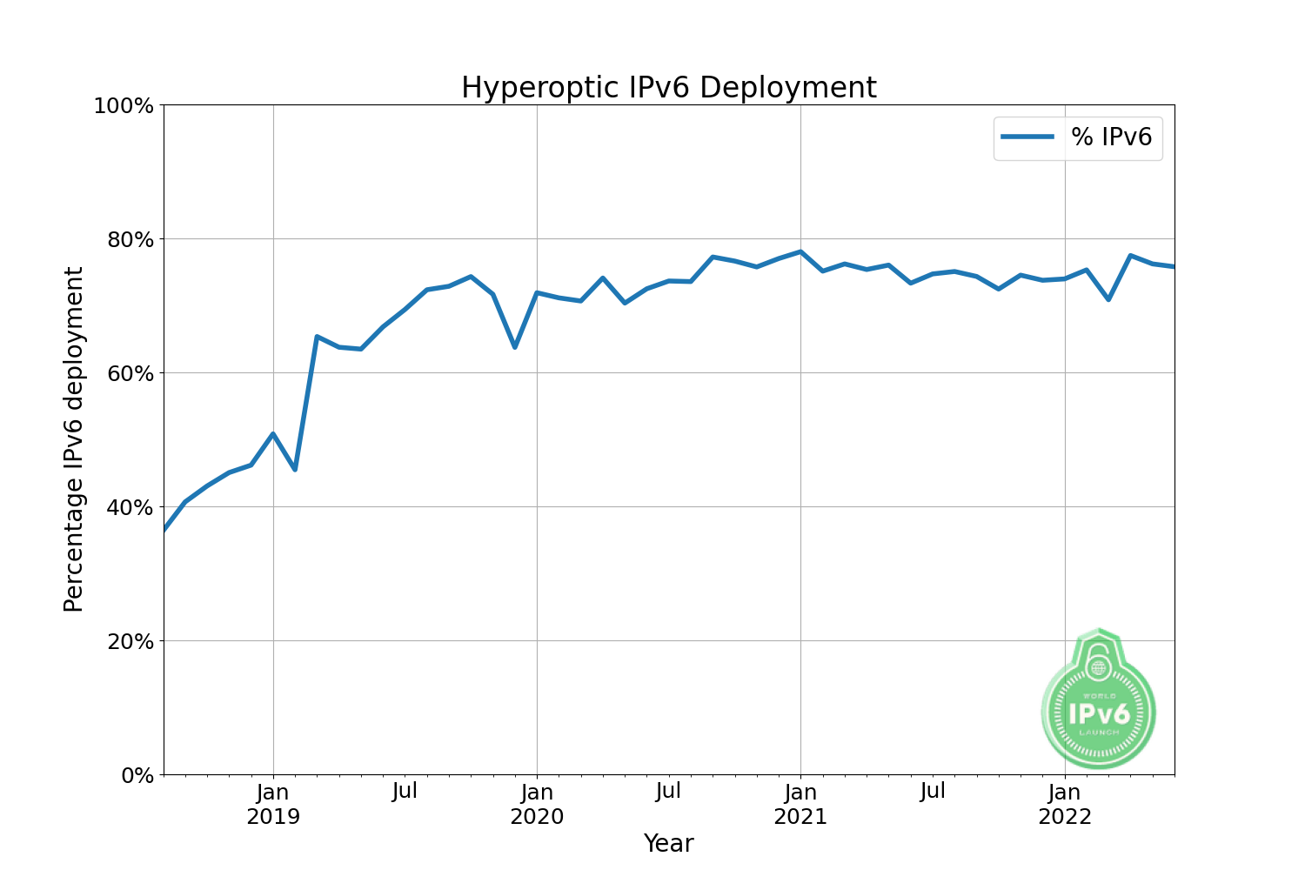Select the Jan 2020 x-axis tick label
The image size is (1305, 870).
click(537, 804)
